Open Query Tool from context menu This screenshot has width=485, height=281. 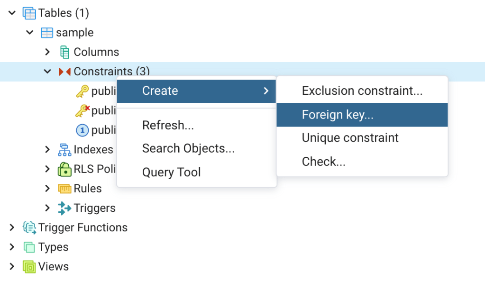pos(171,172)
